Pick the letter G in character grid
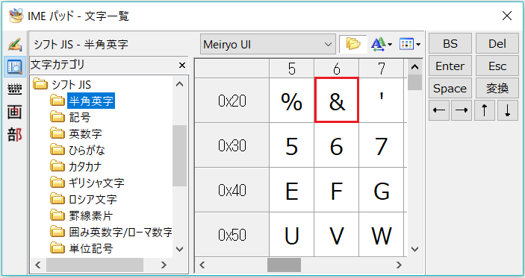This screenshot has width=525, height=278. (382, 190)
